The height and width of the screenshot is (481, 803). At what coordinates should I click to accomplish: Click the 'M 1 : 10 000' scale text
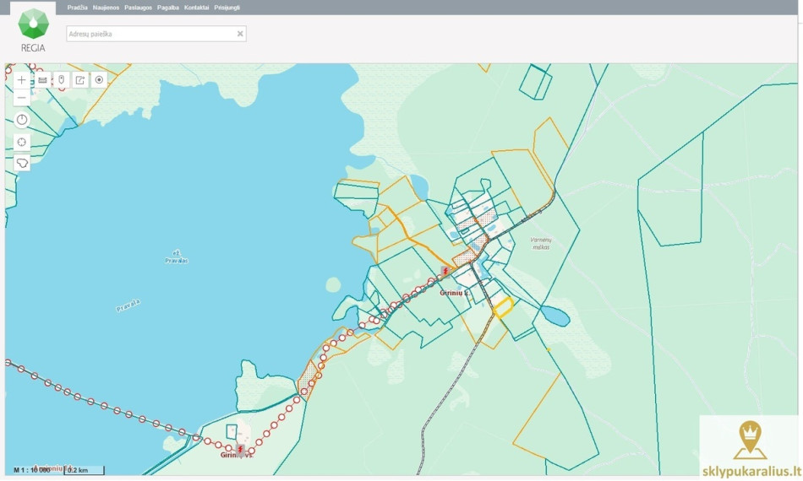[x=32, y=470]
